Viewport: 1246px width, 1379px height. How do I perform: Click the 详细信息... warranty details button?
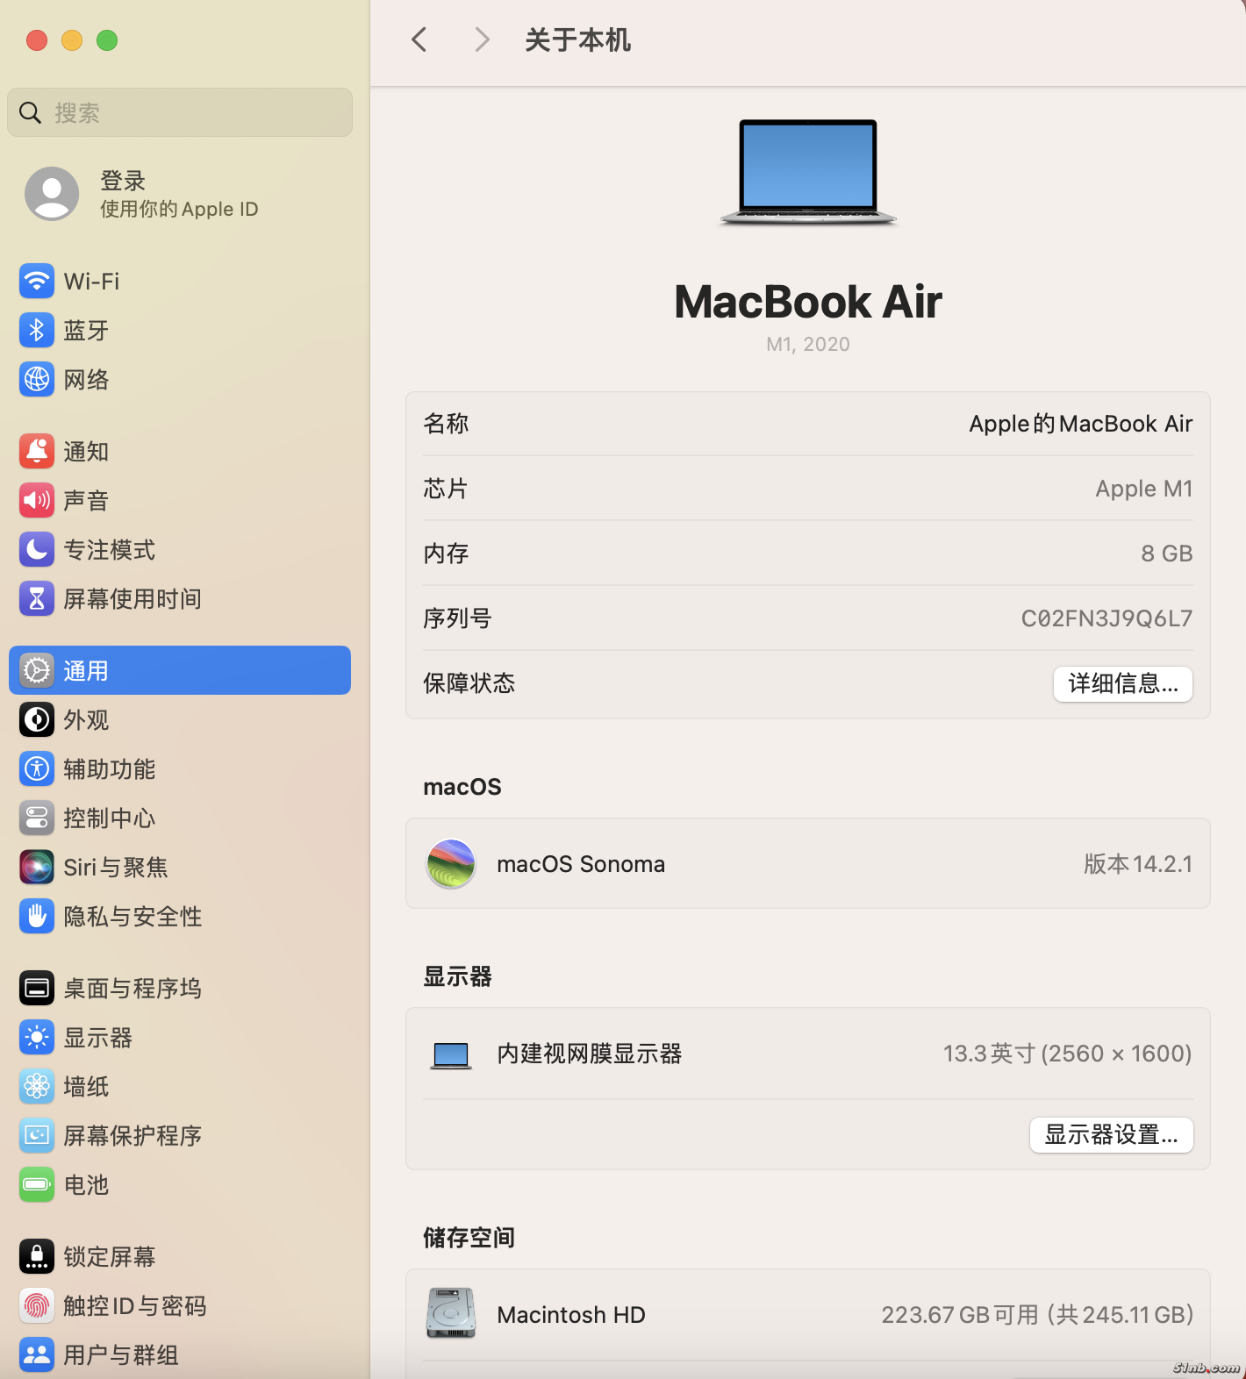(x=1122, y=684)
